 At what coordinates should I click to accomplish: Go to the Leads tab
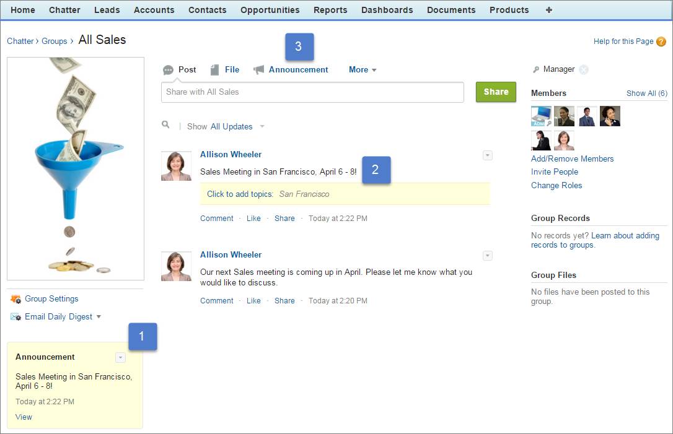pos(107,10)
